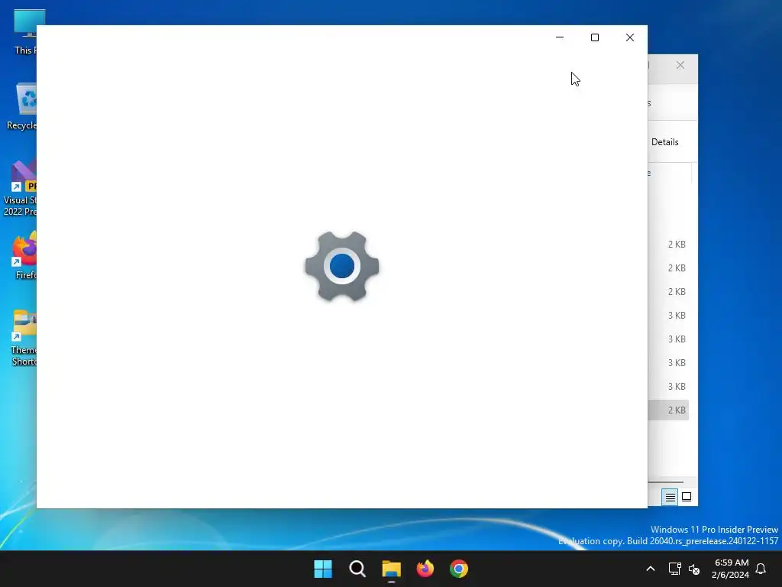Close the Settings loading window

pyautogui.click(x=630, y=37)
